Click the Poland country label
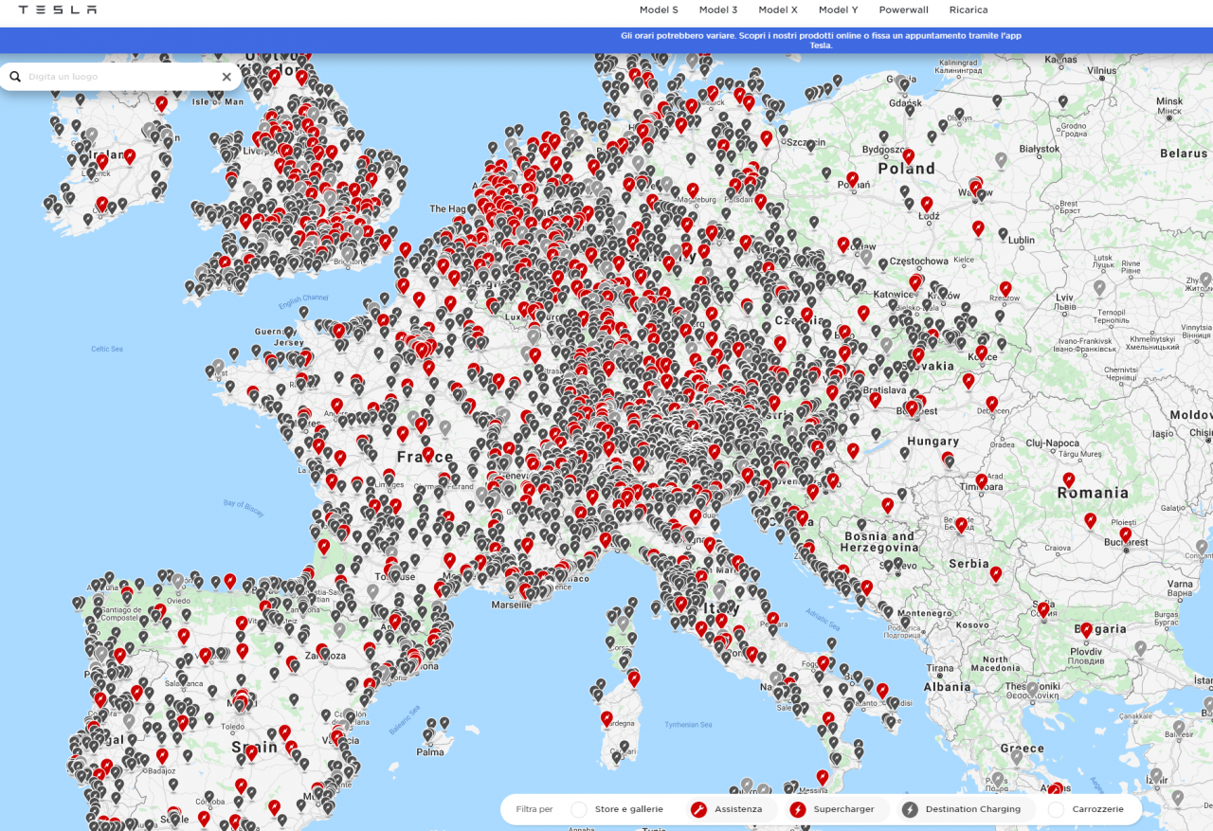1213x831 pixels. tap(907, 169)
